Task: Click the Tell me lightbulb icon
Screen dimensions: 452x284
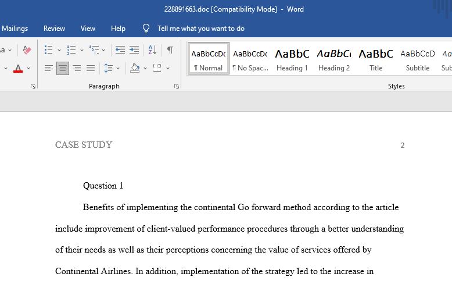Action: tap(146, 29)
